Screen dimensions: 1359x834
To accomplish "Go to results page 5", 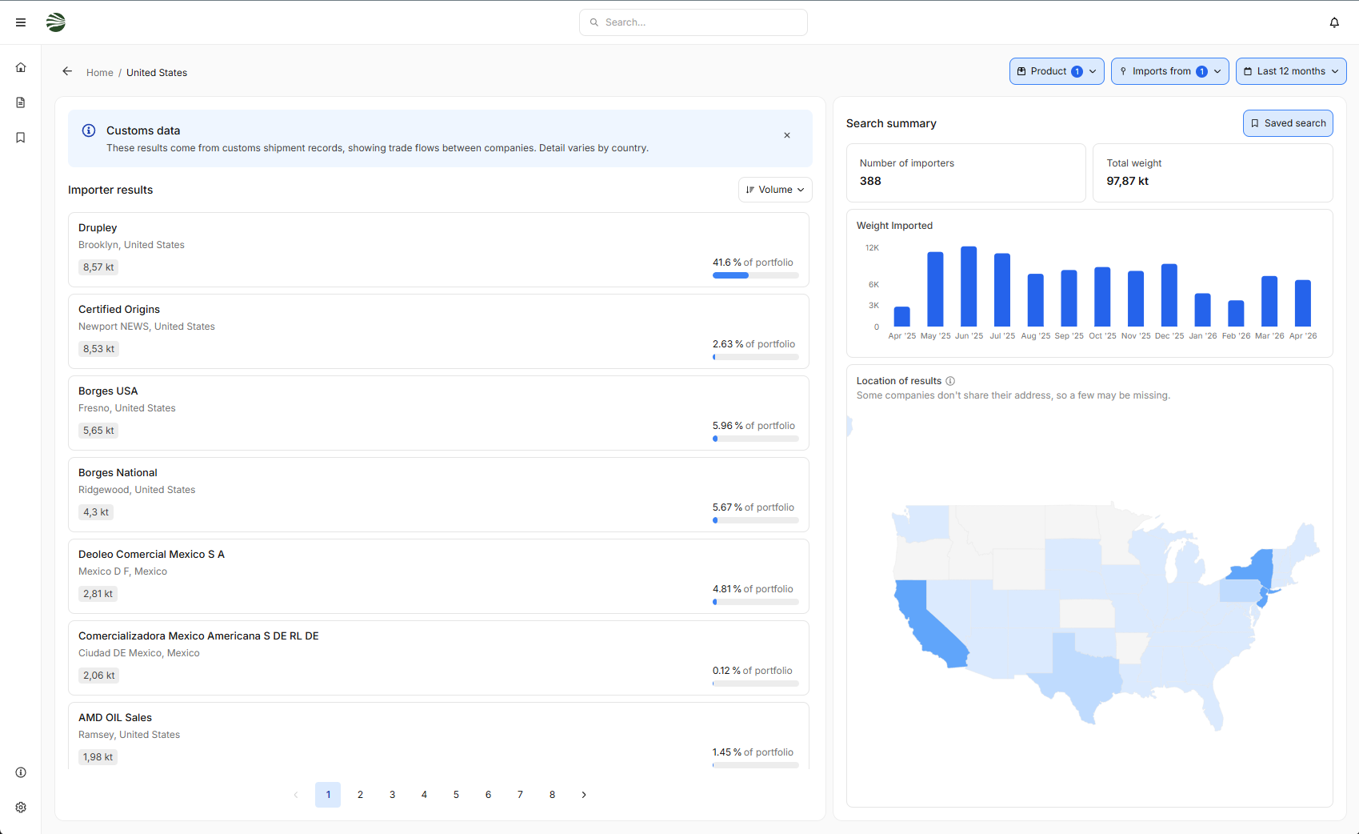I will pos(456,795).
